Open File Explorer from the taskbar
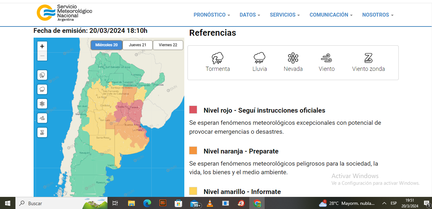 click(x=131, y=203)
